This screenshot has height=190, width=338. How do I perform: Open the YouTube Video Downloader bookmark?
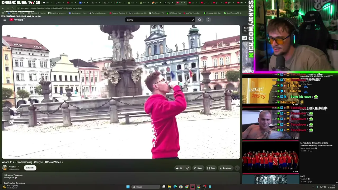tap(192, 13)
